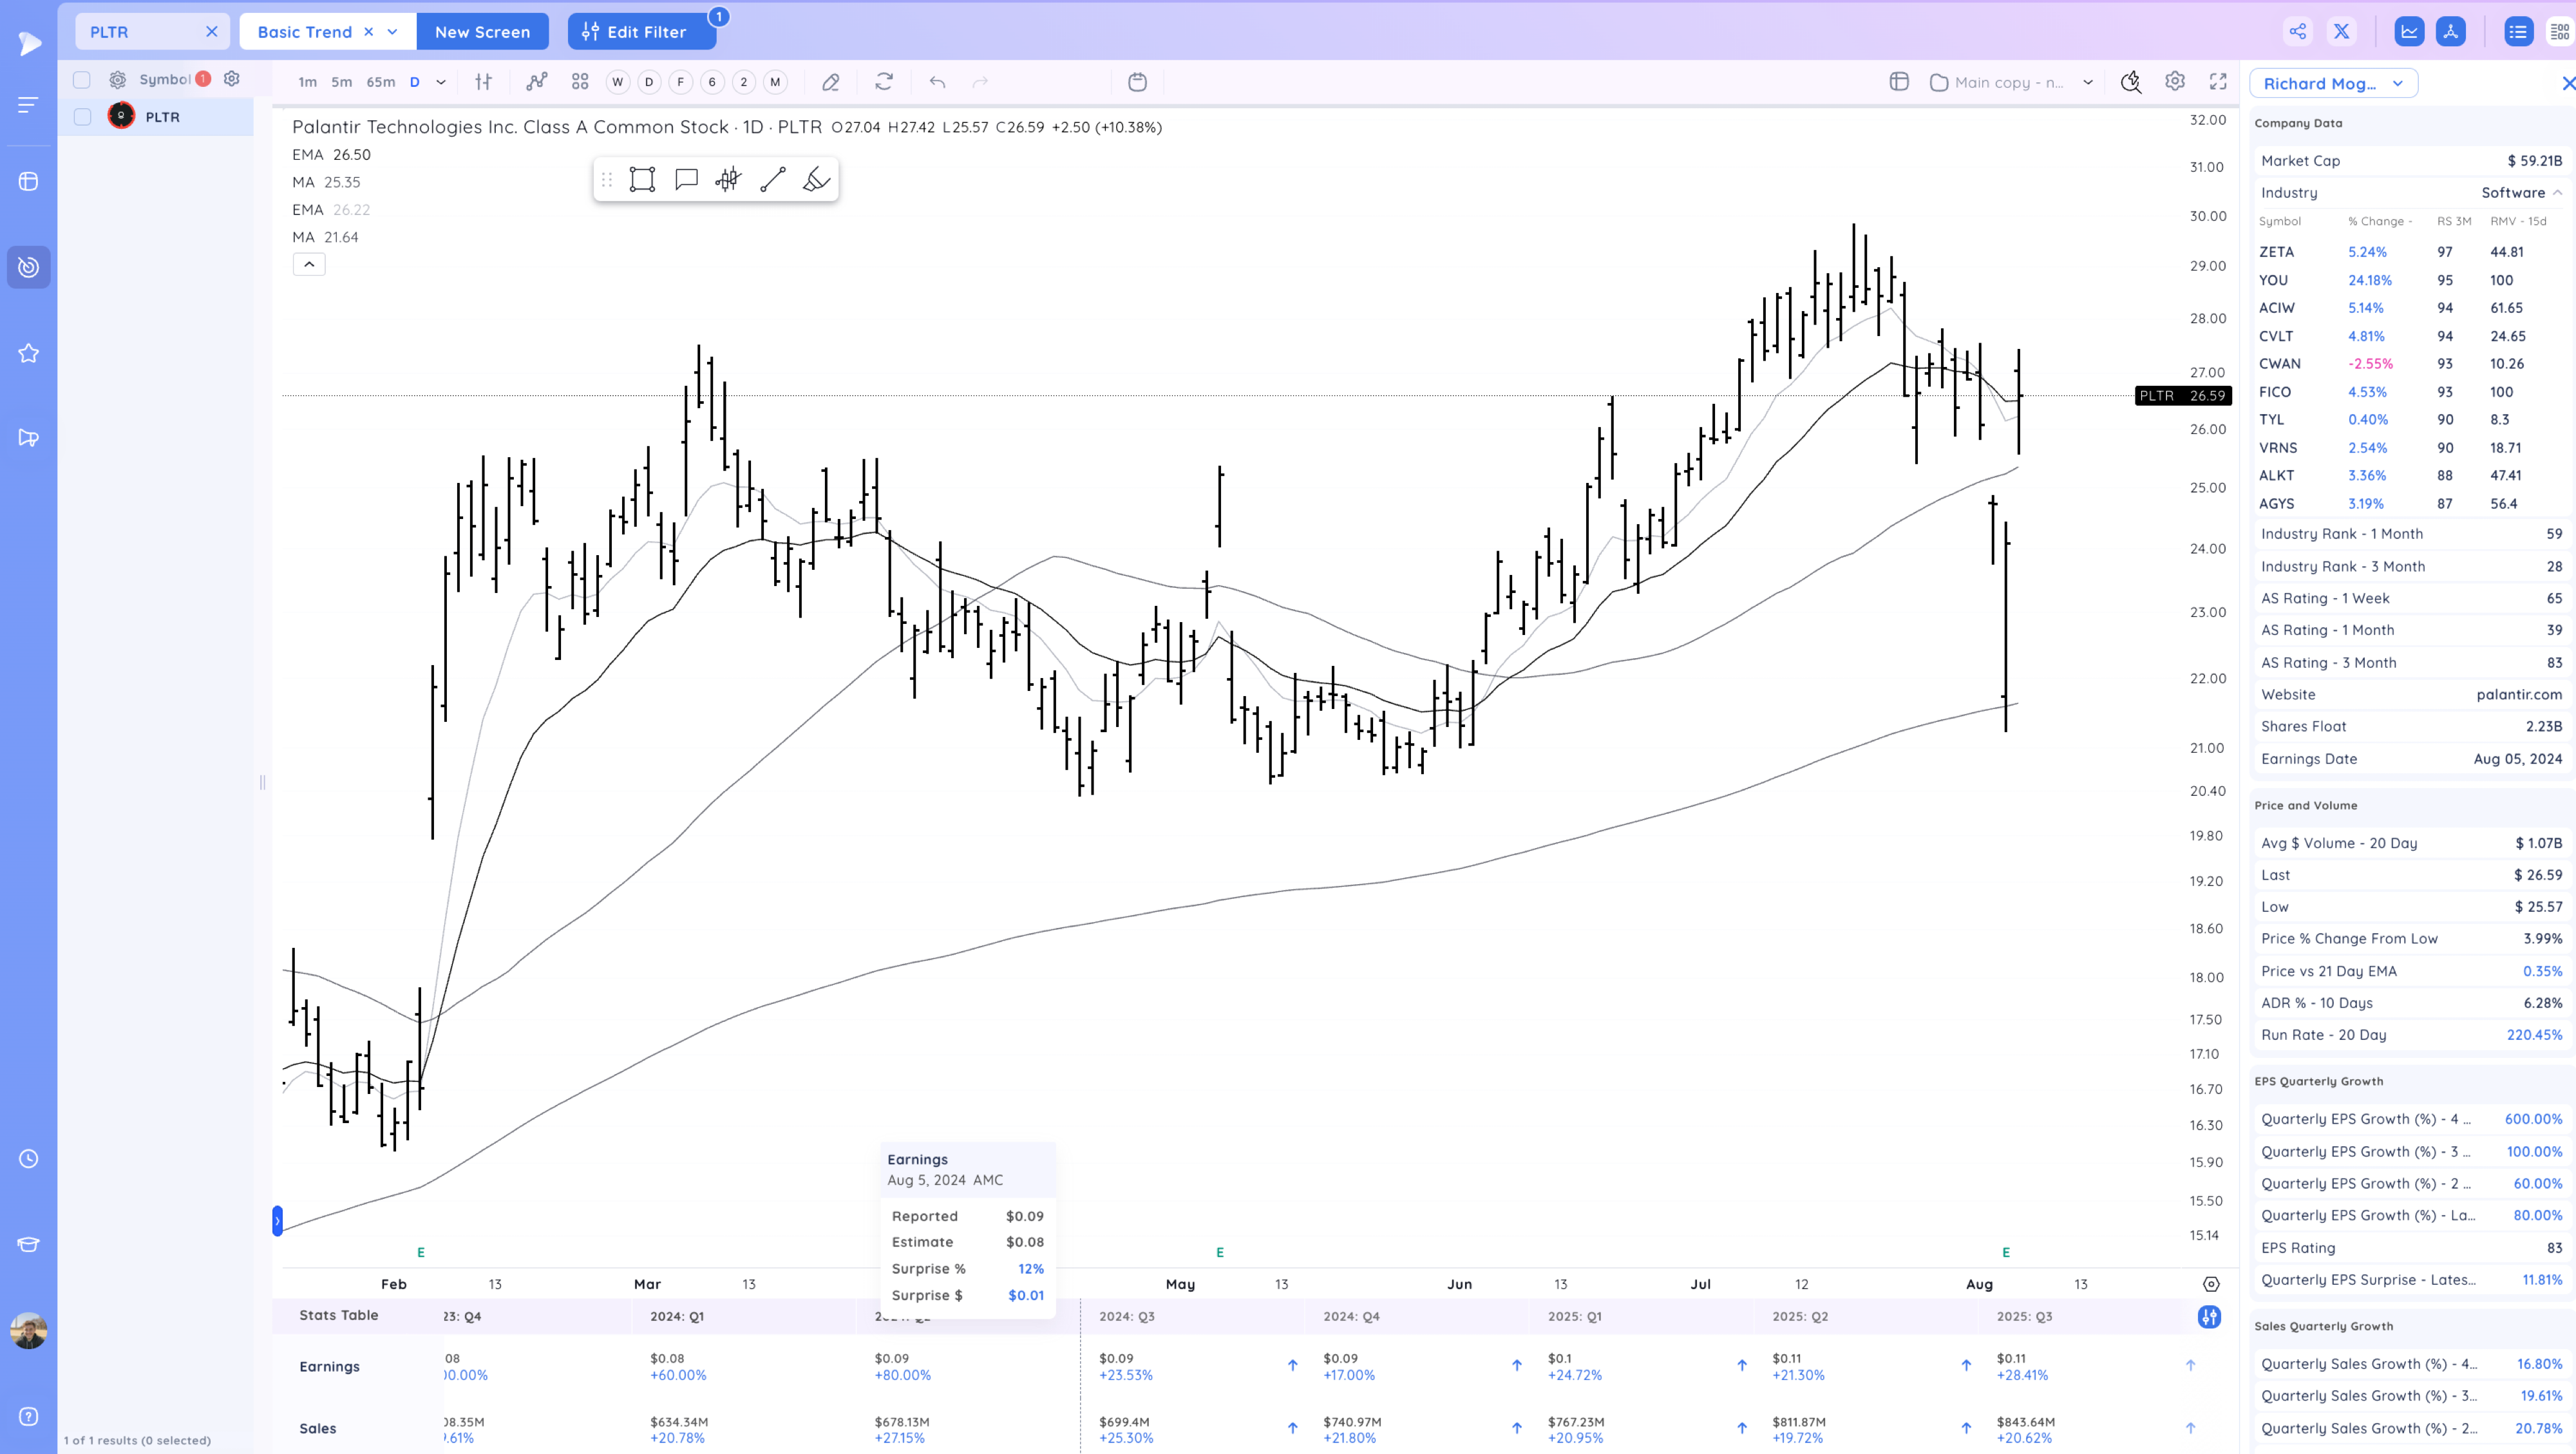Click the August earnings E marker
The width and height of the screenshot is (2576, 1454).
click(x=2005, y=1252)
